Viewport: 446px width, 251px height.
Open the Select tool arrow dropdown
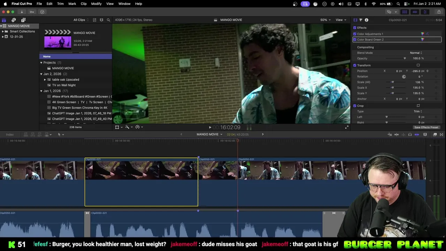[x=60, y=135]
